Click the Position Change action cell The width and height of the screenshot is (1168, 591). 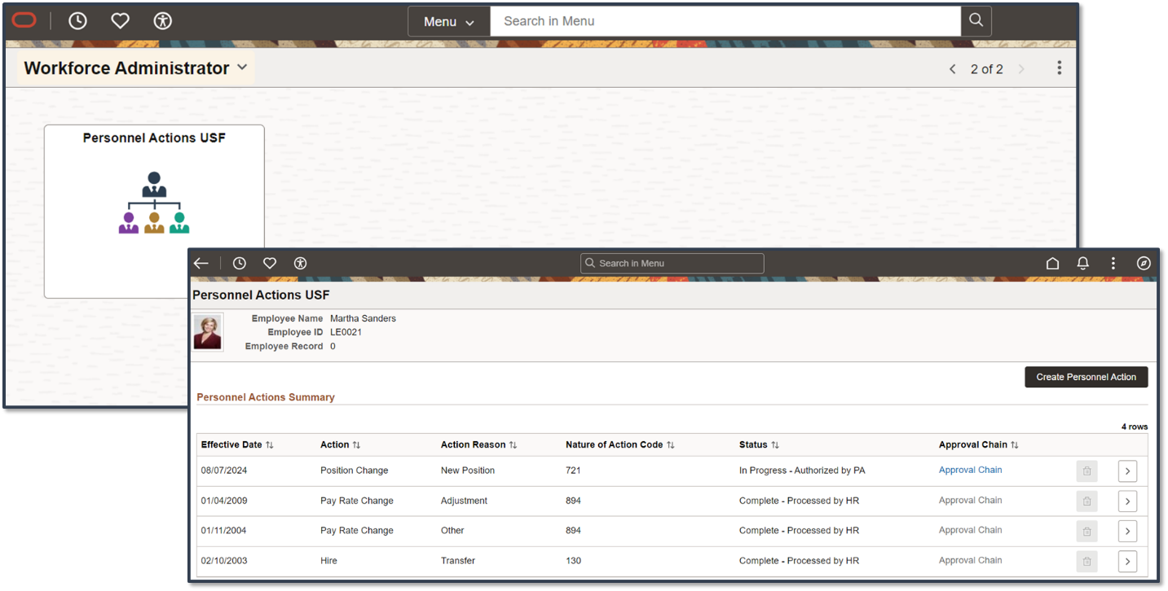354,471
